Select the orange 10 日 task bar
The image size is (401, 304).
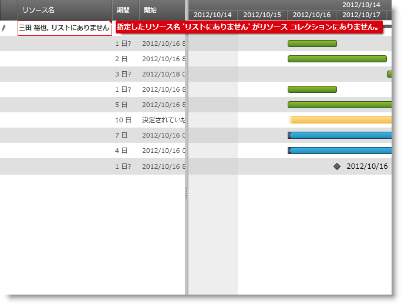[x=339, y=120]
